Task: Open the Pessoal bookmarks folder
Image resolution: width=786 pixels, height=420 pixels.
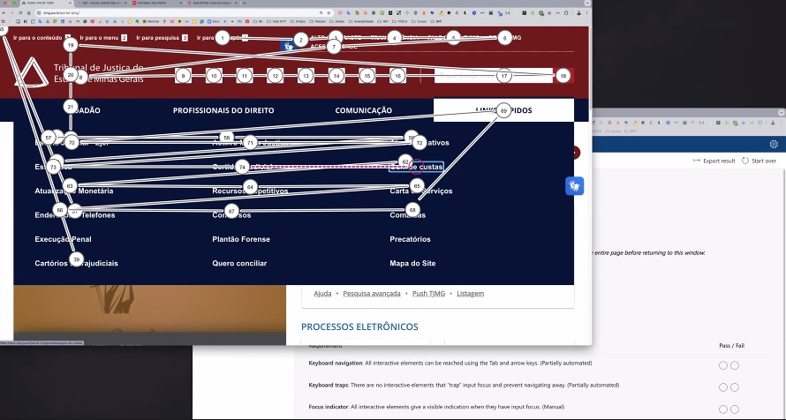Action: point(318,21)
